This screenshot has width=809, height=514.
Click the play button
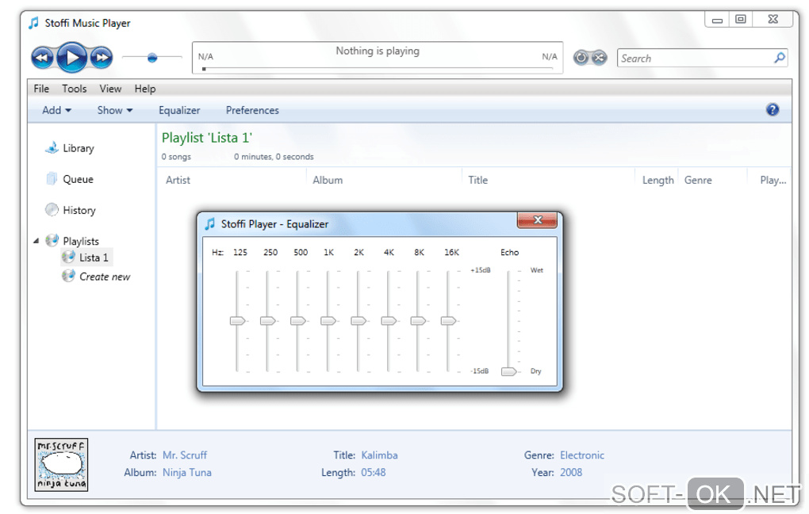[x=71, y=58]
